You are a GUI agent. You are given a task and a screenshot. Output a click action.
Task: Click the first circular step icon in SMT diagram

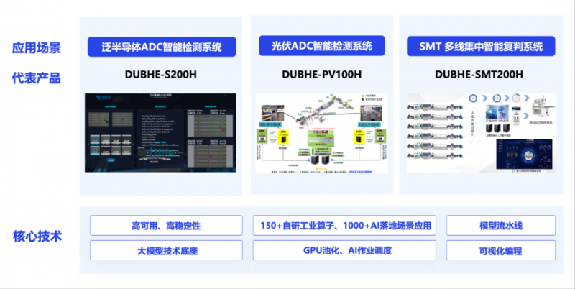(x=474, y=98)
